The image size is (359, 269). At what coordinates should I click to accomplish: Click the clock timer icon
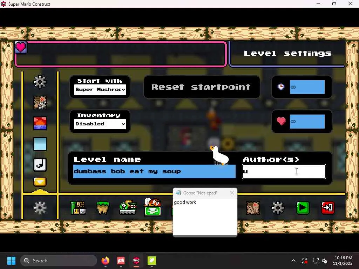pyautogui.click(x=281, y=87)
